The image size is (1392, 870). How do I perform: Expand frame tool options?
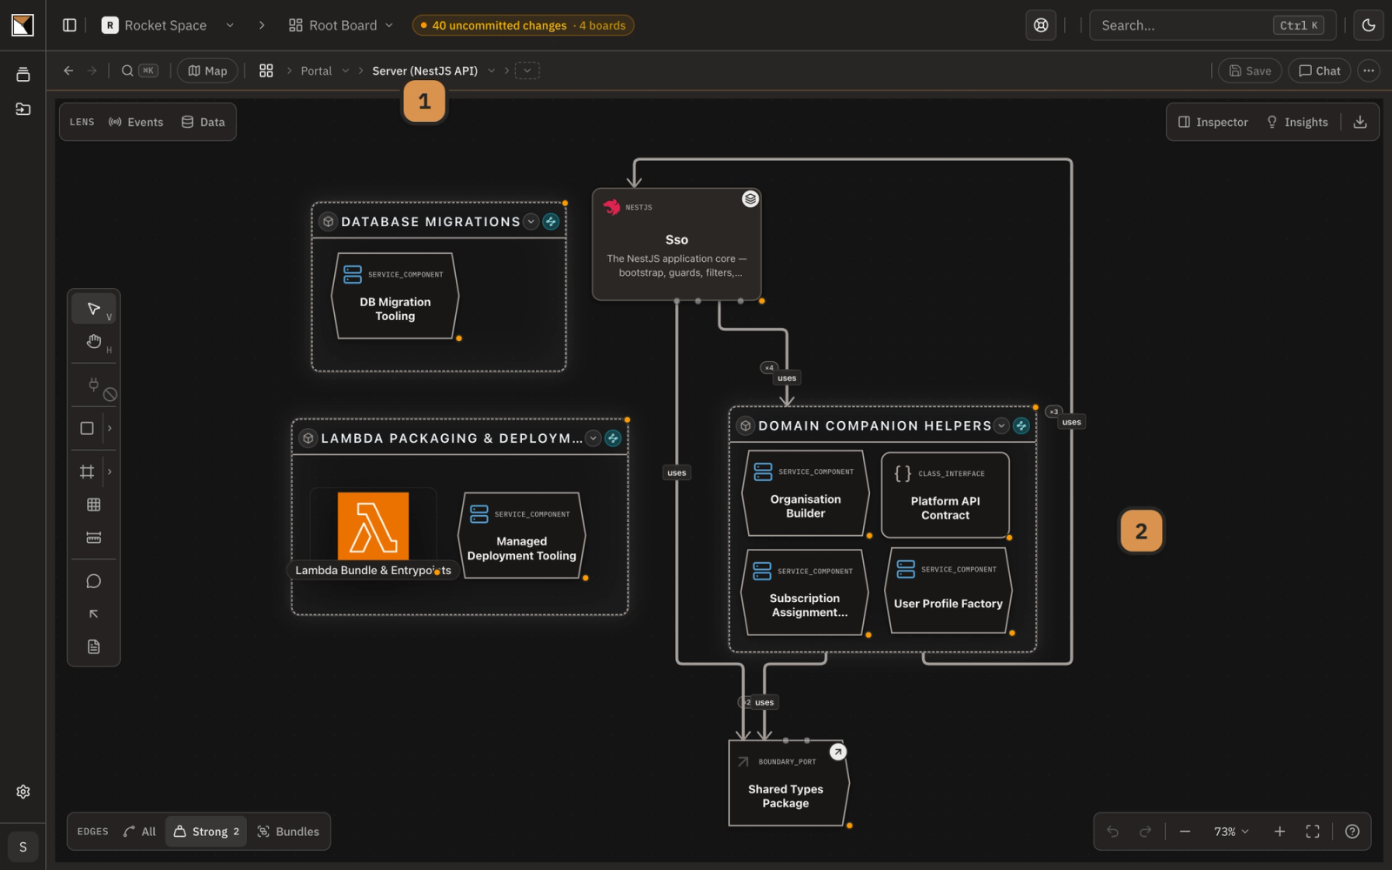(x=110, y=472)
